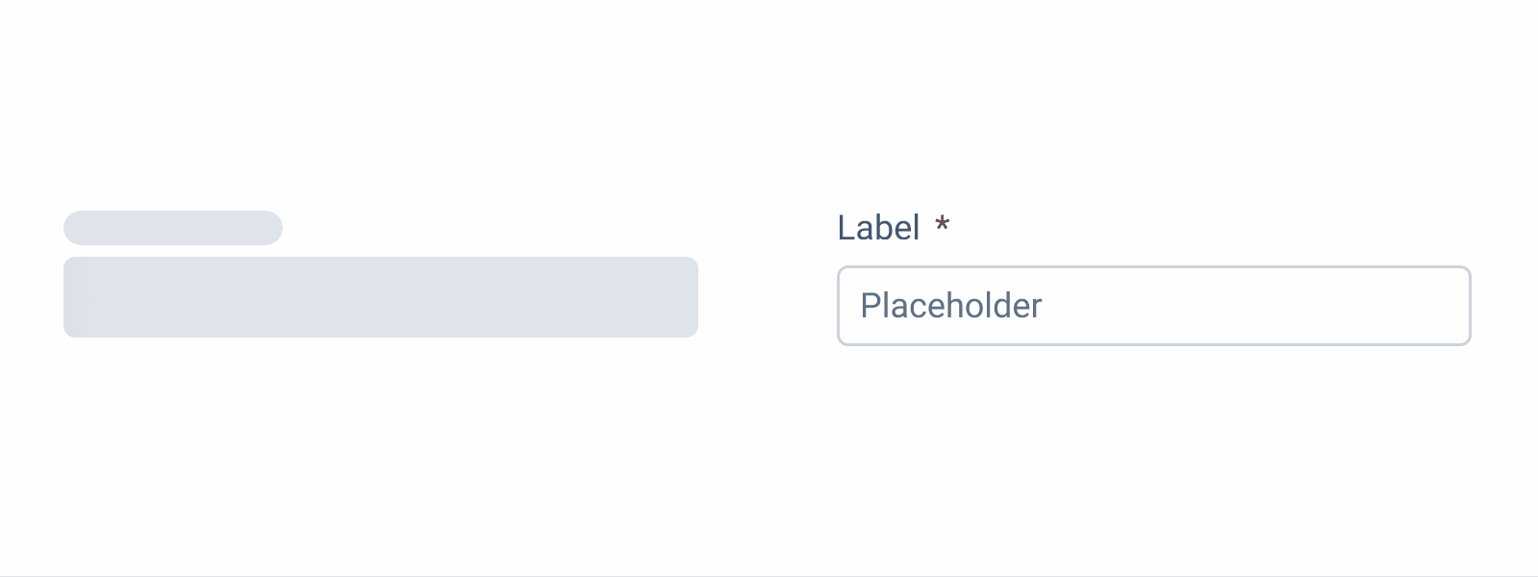Click the Placeholder text input field

pos(1153,306)
